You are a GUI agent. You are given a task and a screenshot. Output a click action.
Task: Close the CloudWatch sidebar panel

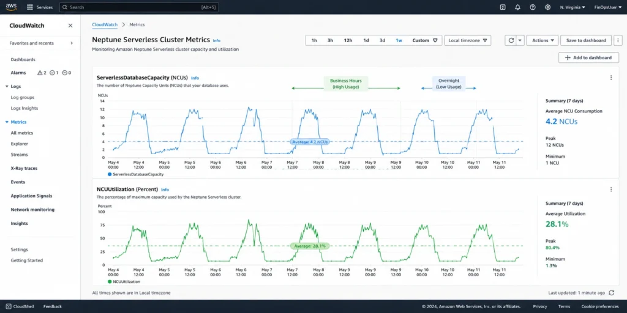coord(70,26)
